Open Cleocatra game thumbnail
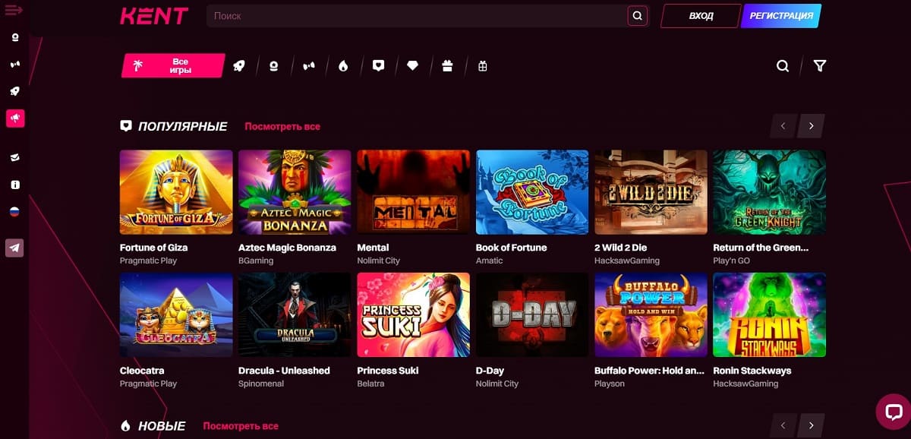Screen dimensions: 911x439 coord(176,315)
